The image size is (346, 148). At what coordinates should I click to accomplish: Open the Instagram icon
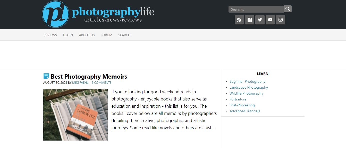[x=280, y=20]
